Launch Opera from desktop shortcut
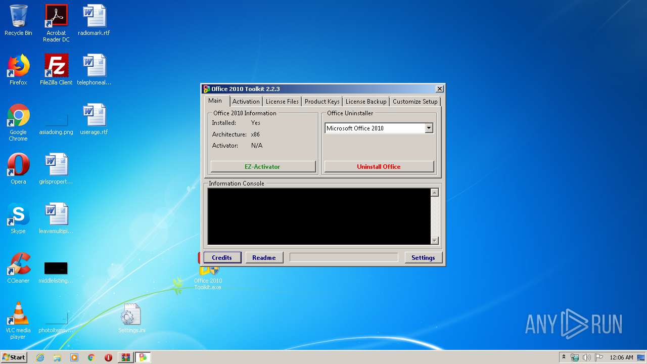Image resolution: width=647 pixels, height=364 pixels. point(18,169)
